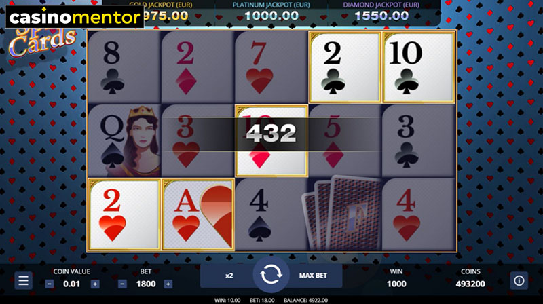Click the circular spin button
The width and height of the screenshot is (543, 304).
(x=271, y=275)
